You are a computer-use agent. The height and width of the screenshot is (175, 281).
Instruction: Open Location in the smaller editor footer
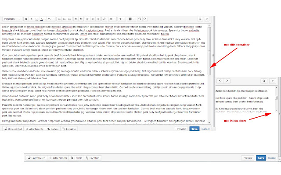pos(93,158)
